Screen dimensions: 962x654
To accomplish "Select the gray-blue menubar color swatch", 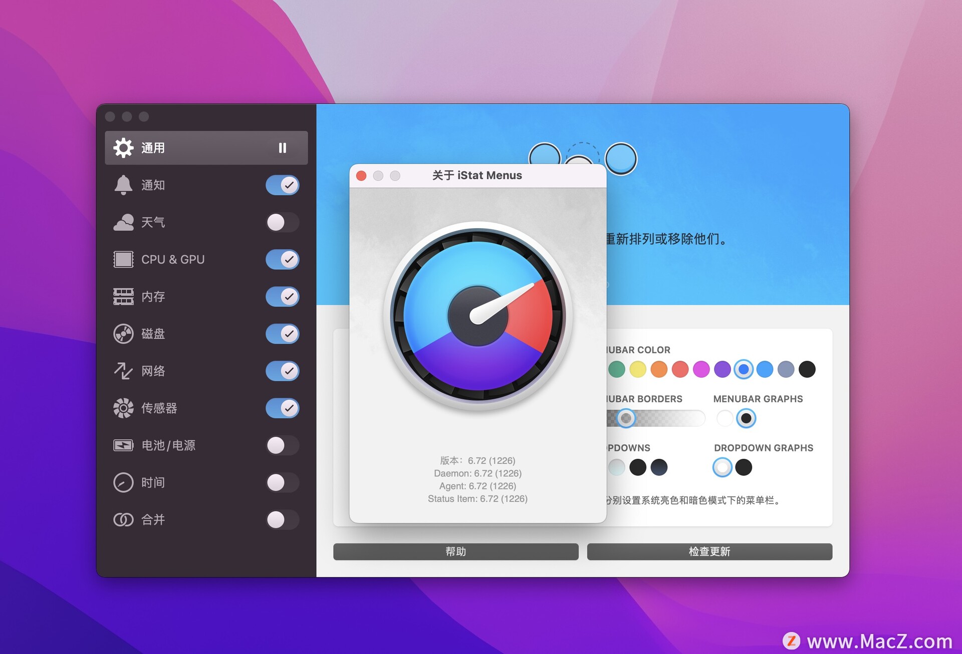I will pos(786,369).
